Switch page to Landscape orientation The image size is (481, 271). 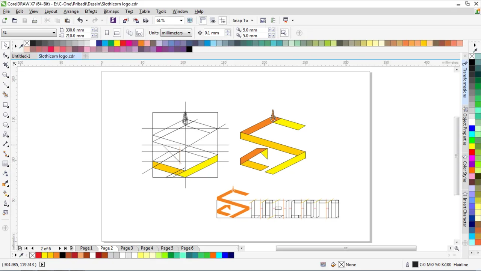coord(117,33)
